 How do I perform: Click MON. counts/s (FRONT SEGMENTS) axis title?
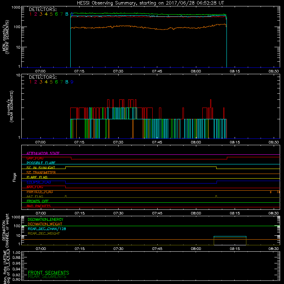[x=6, y=37]
